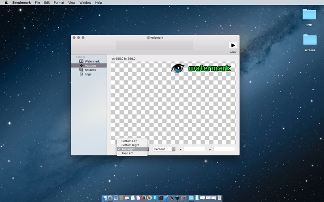The image size is (324, 202).
Task: Click the y offset input field
Action: 224,149
